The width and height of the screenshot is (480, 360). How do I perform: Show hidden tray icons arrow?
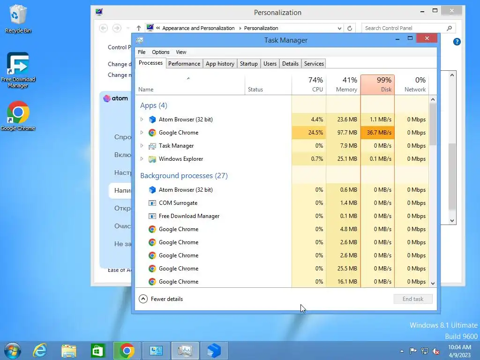point(402,351)
